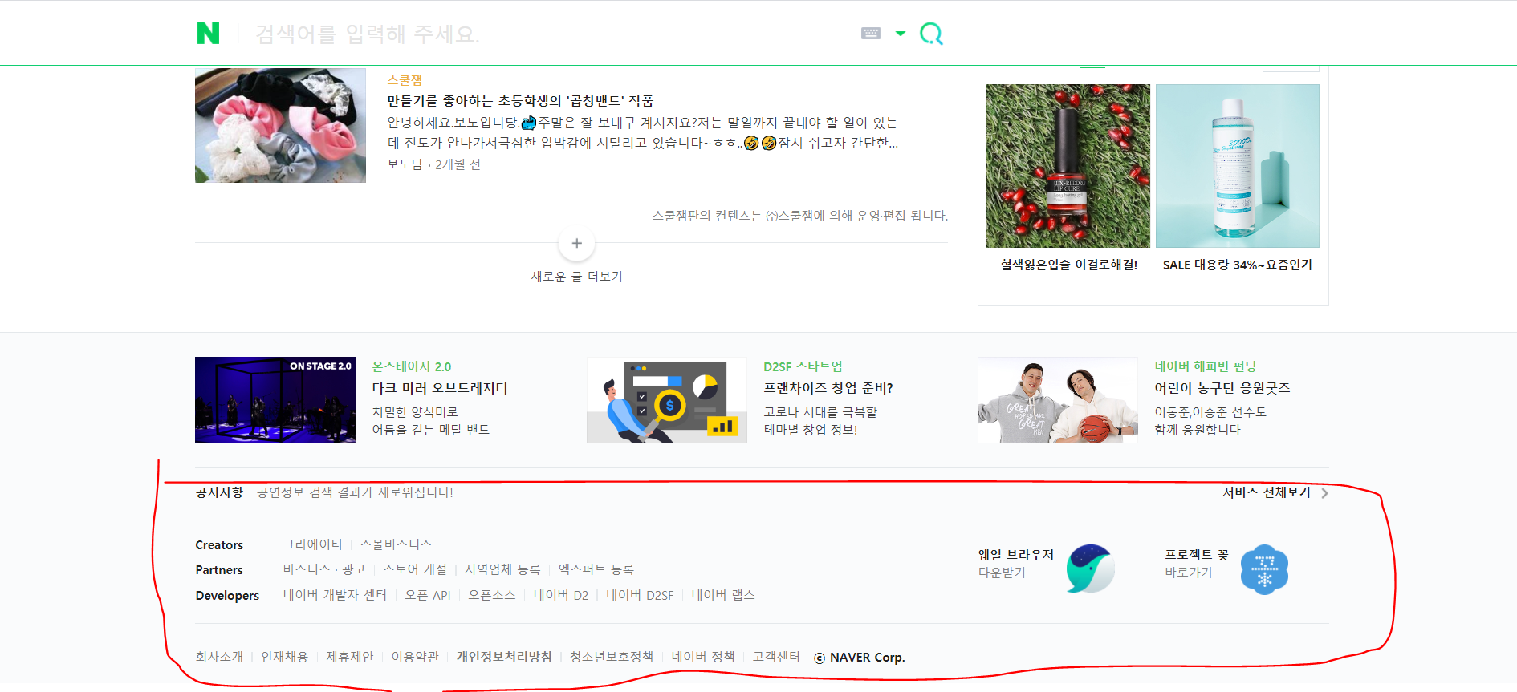Click the 보노님 author name
1517x692 pixels.
point(405,164)
